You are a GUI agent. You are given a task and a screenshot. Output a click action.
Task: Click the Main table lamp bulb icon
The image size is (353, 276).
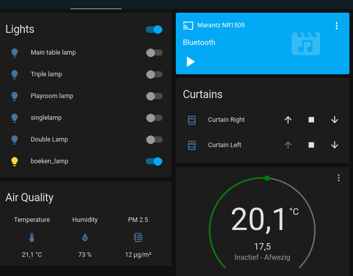point(15,53)
